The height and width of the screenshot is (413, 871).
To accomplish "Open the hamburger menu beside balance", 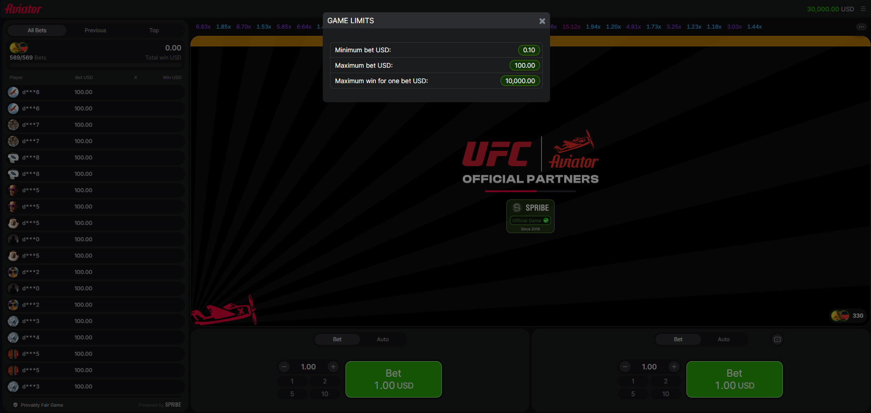I will 863,9.
